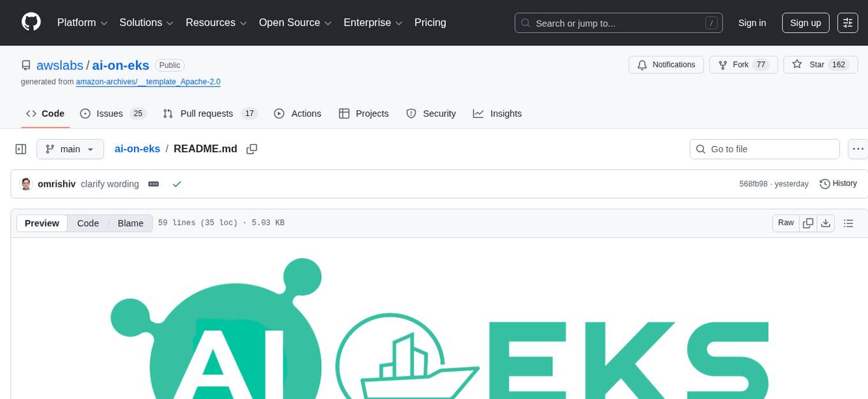The width and height of the screenshot is (868, 399).
Task: Toggle the file tree side panel
Action: pyautogui.click(x=20, y=149)
